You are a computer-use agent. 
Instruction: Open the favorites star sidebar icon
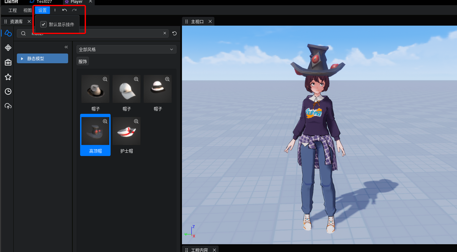click(8, 77)
